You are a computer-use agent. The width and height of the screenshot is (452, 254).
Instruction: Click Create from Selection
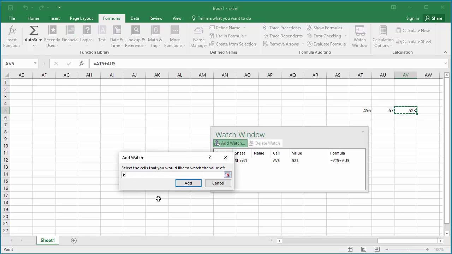233,44
